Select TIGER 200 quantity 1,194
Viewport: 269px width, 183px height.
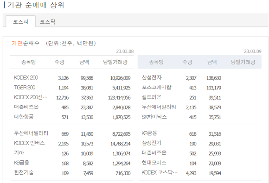tap(64, 88)
